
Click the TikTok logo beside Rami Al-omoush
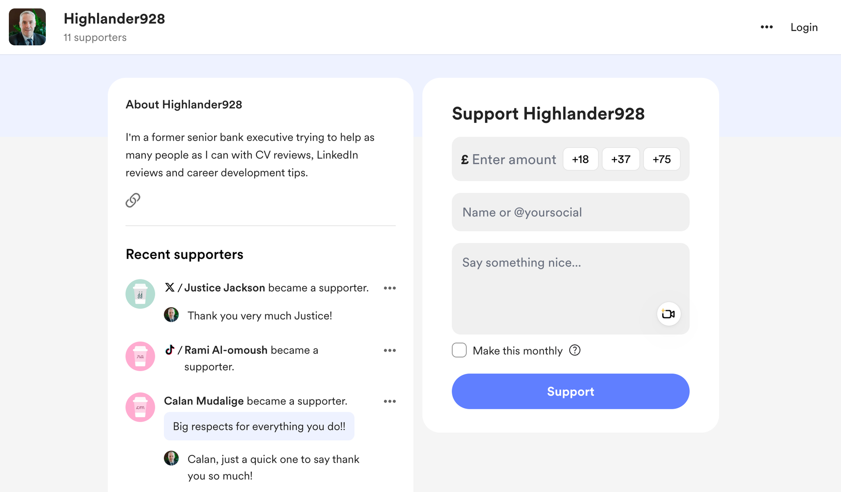click(169, 350)
